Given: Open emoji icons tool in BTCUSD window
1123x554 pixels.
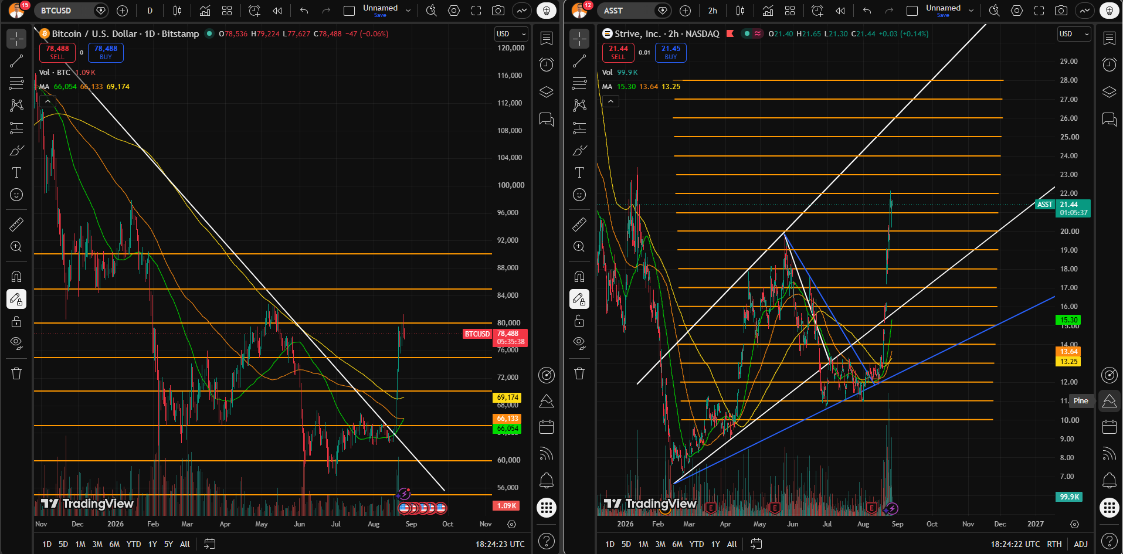Looking at the screenshot, I should [x=16, y=195].
